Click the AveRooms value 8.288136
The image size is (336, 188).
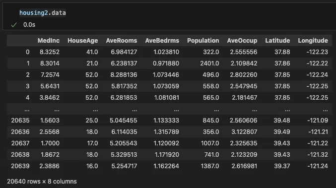[124, 75]
